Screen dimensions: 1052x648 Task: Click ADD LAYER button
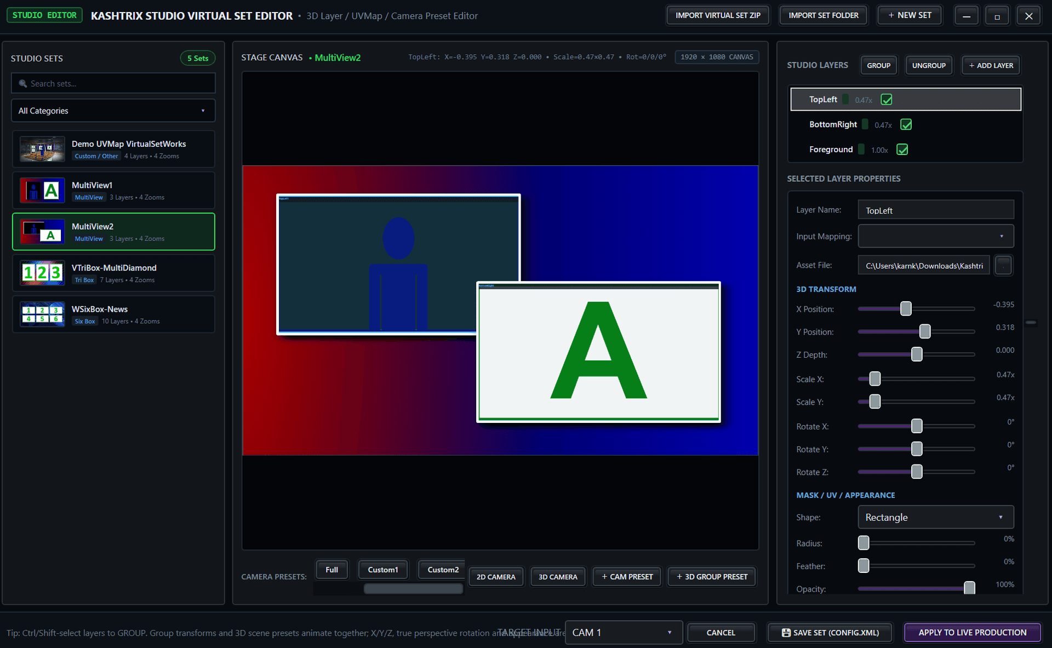991,65
